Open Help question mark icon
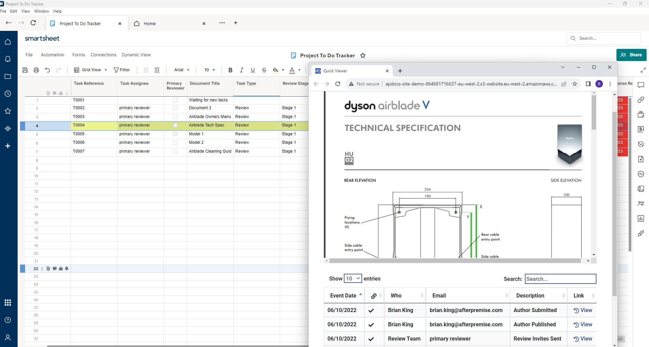This screenshot has height=347, width=649. coord(8,320)
